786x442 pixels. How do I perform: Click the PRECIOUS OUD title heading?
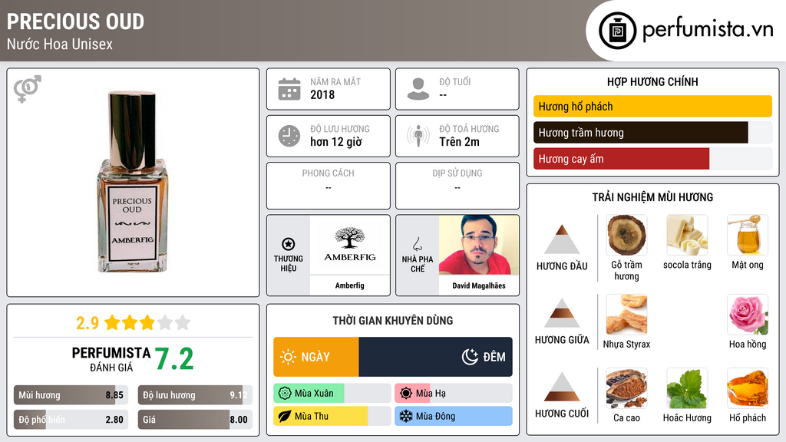pyautogui.click(x=75, y=21)
